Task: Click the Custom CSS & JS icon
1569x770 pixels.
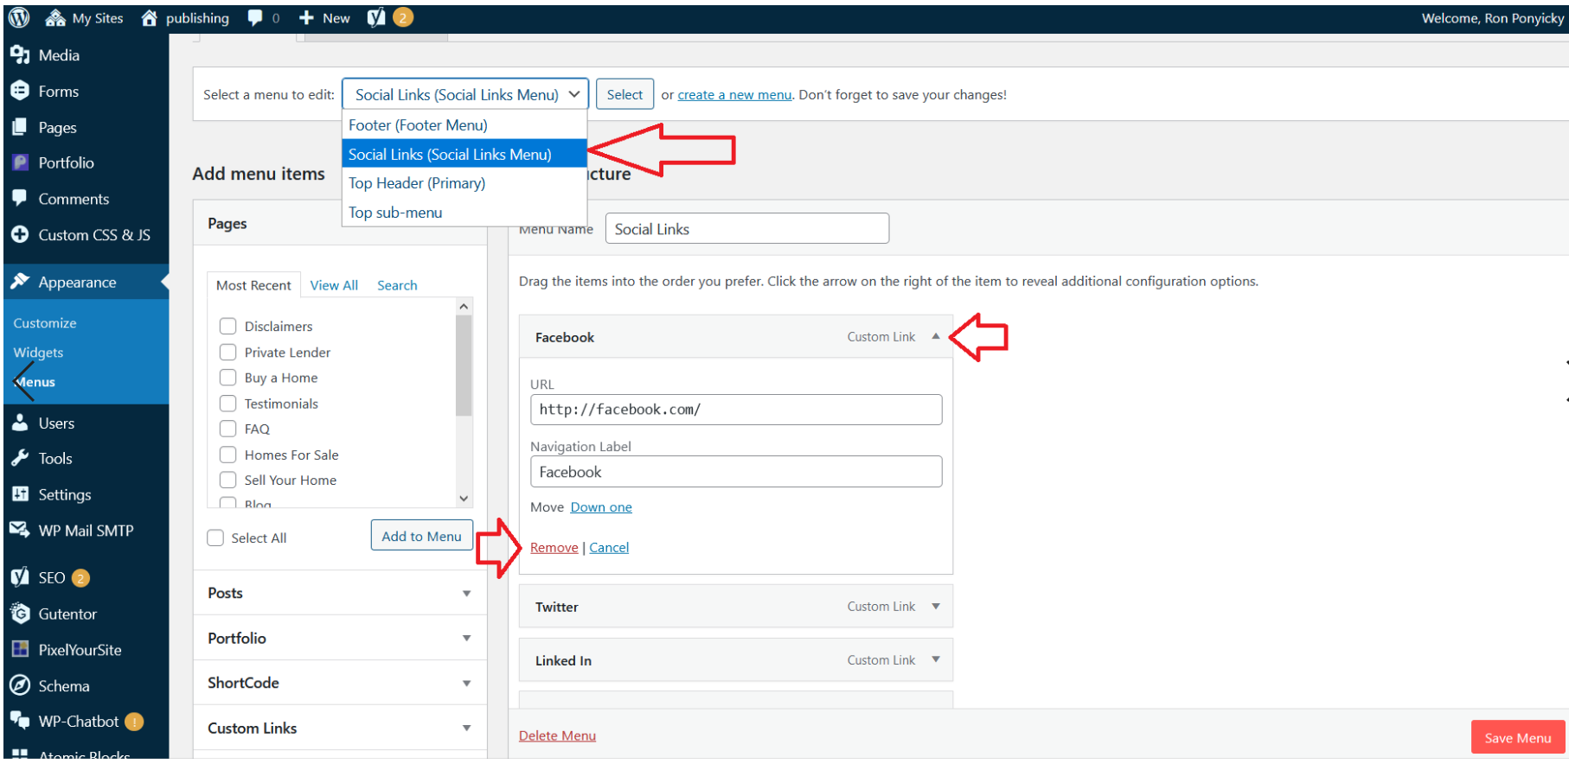Action: (20, 234)
